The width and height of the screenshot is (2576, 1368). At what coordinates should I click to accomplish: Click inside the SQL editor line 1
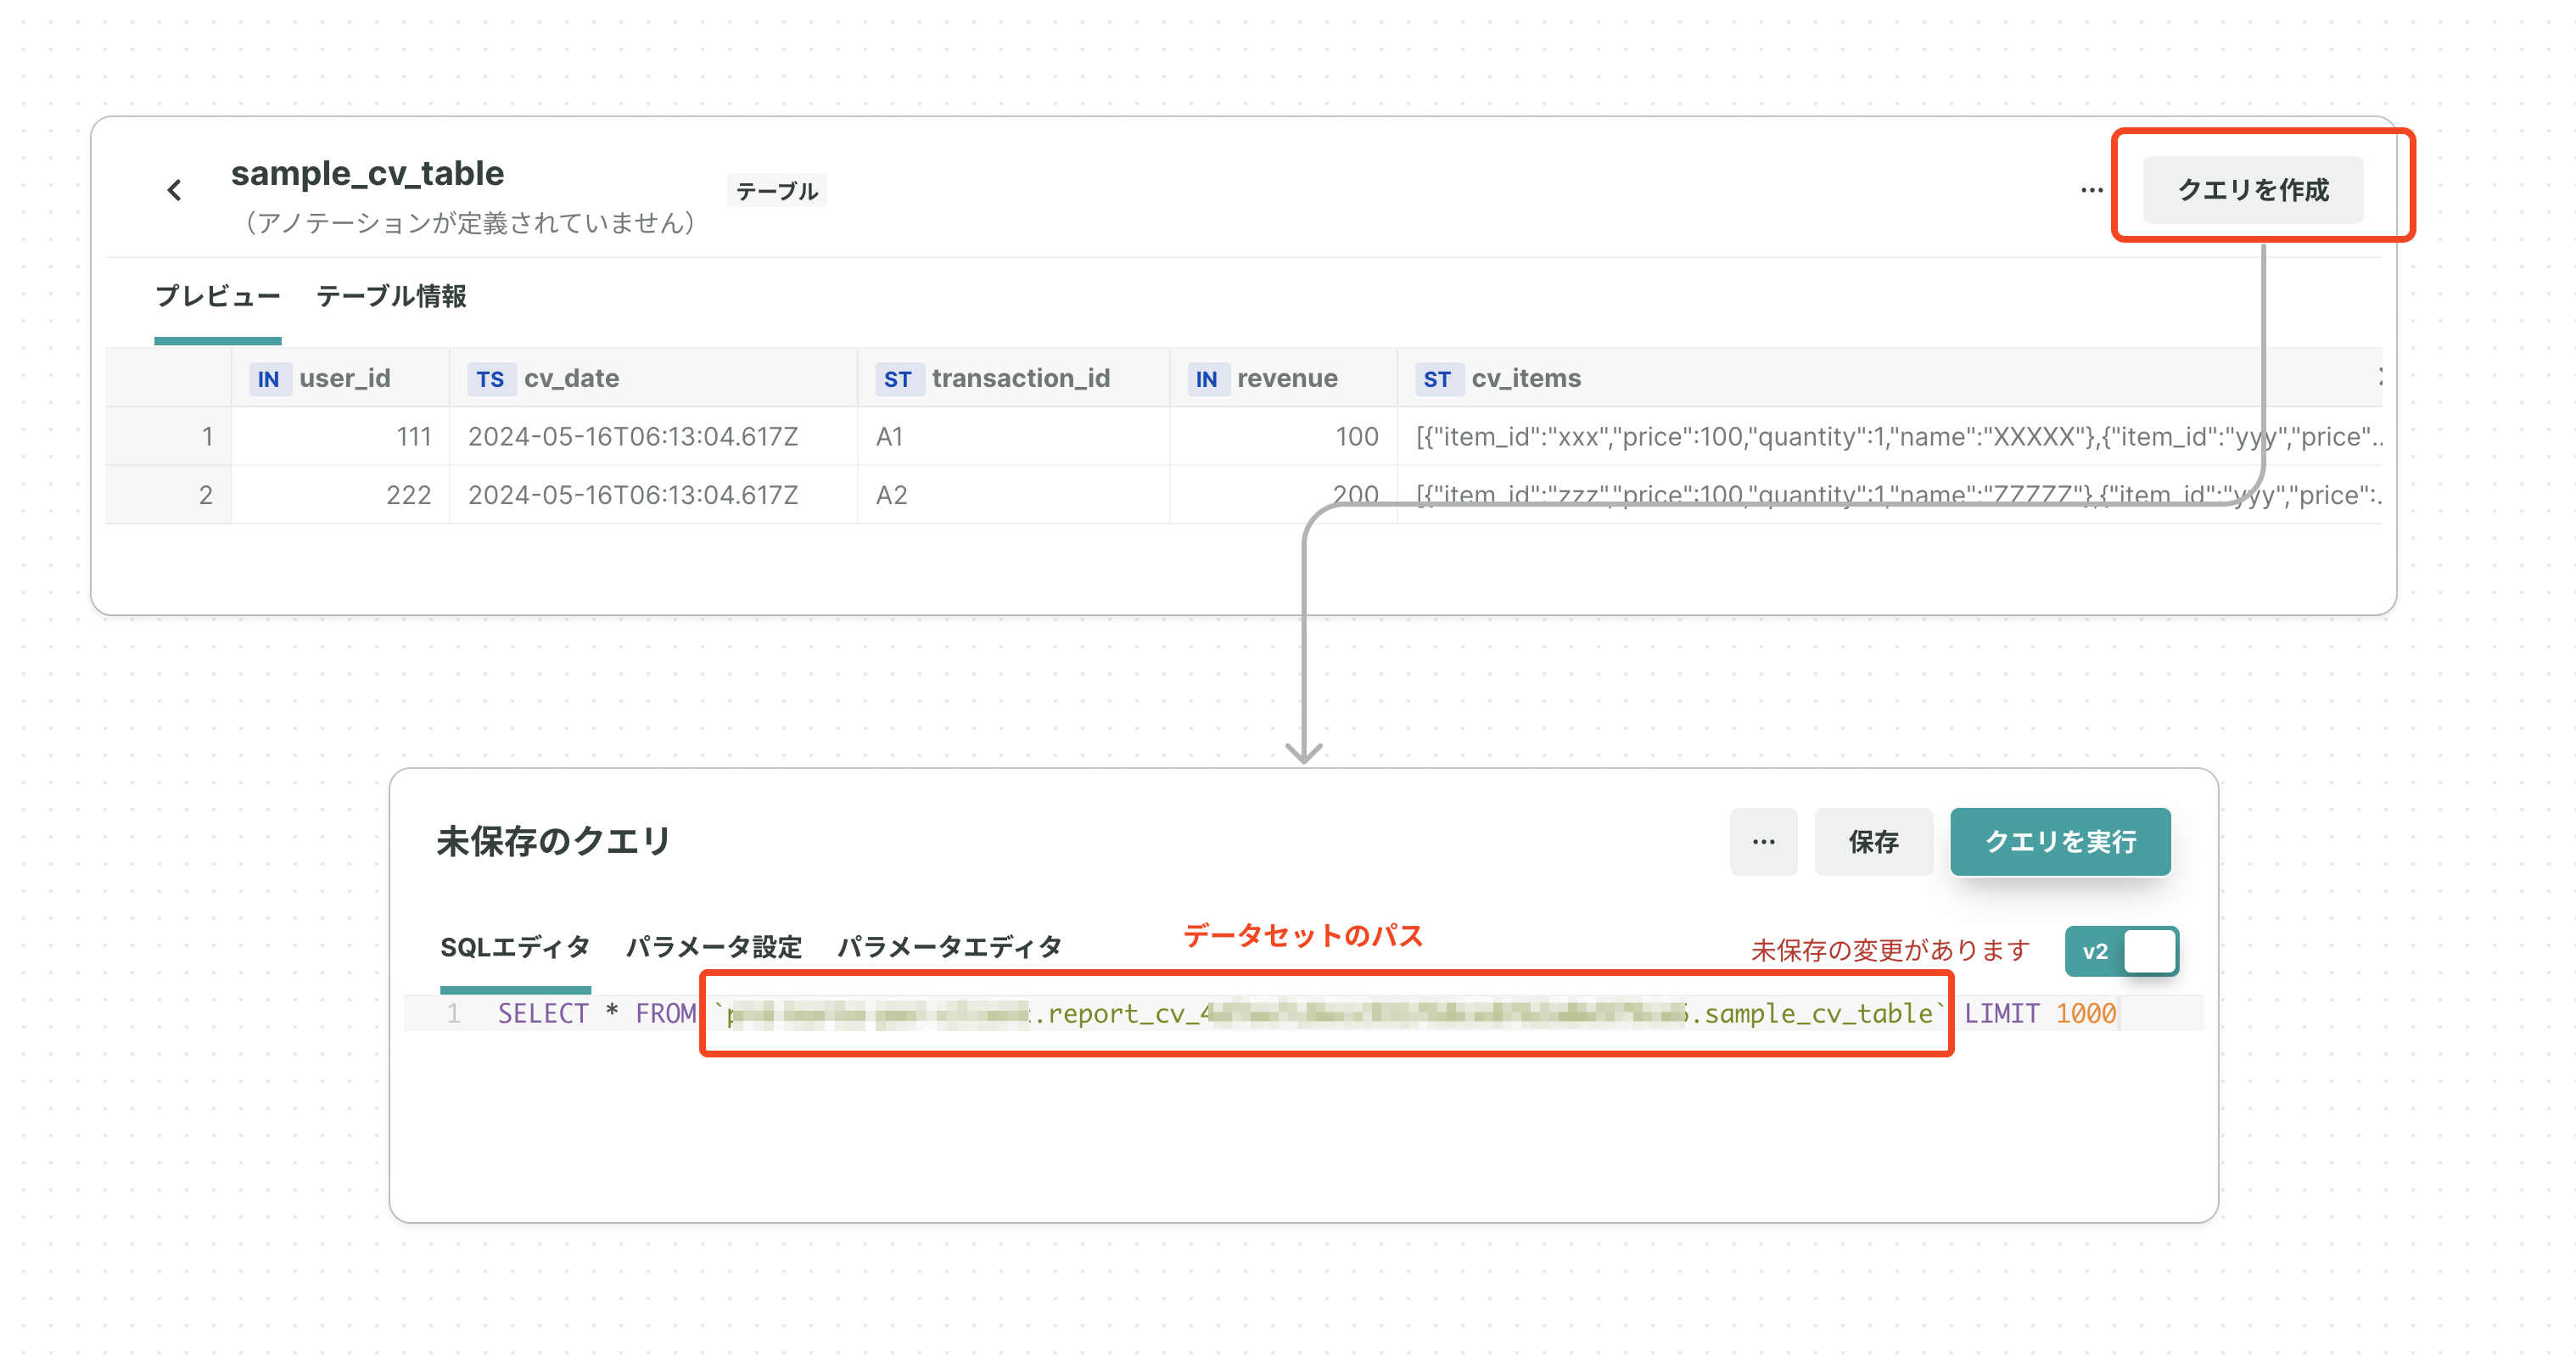[1305, 1013]
